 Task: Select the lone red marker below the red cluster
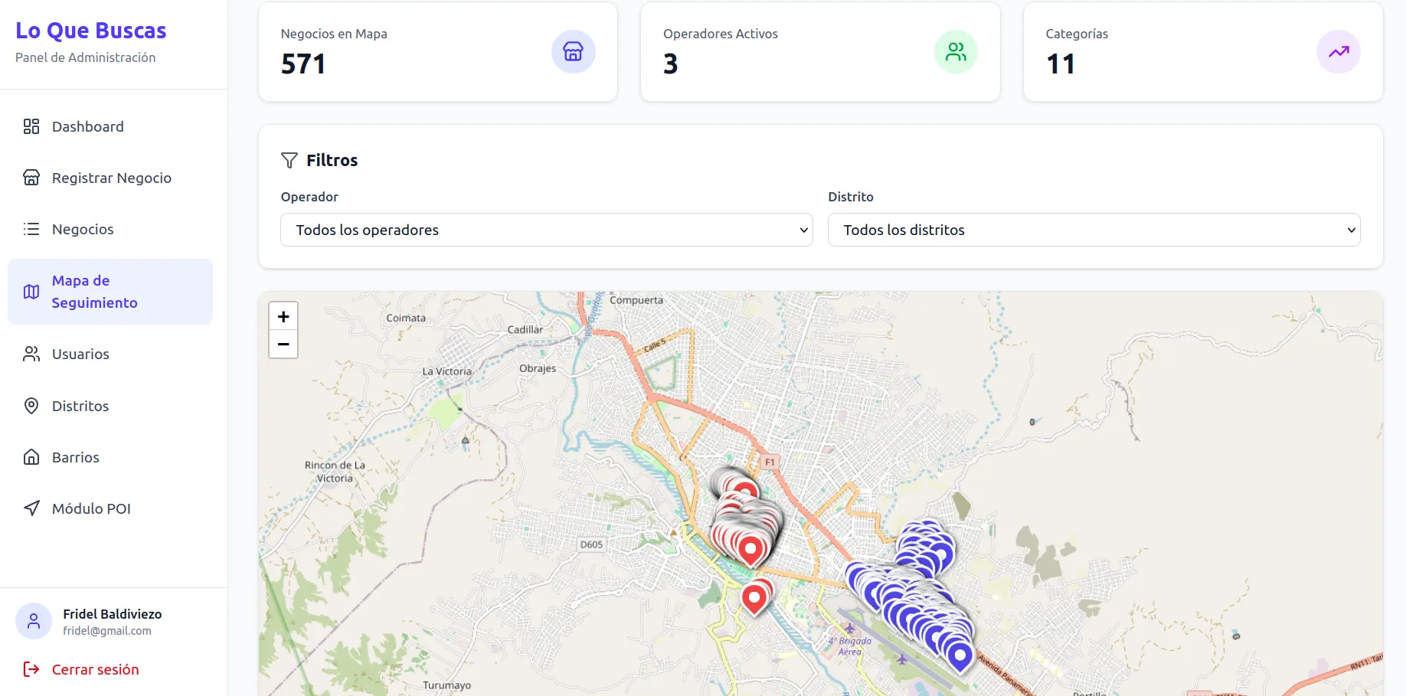754,597
